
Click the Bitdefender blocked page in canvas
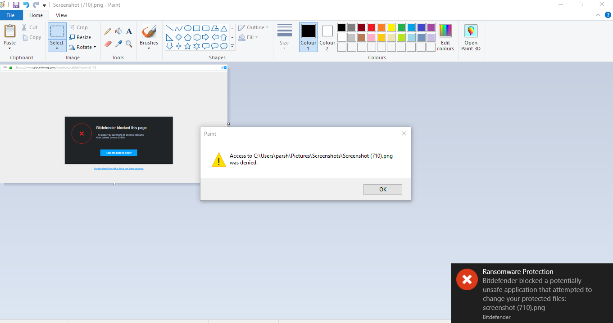(119, 140)
